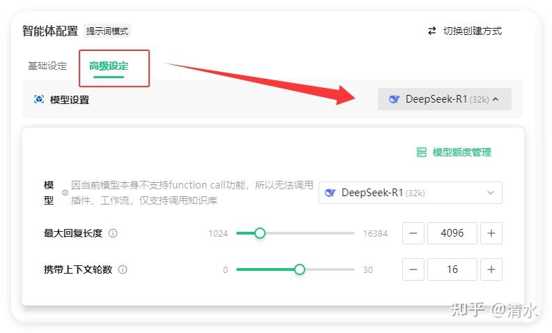Click the 4096 value input field

[x=452, y=233]
